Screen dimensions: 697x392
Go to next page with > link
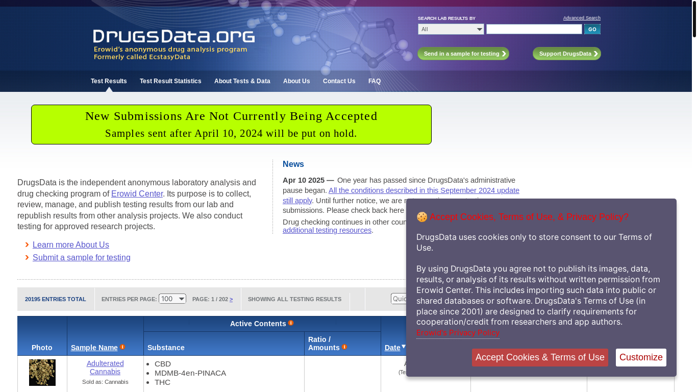point(231,299)
